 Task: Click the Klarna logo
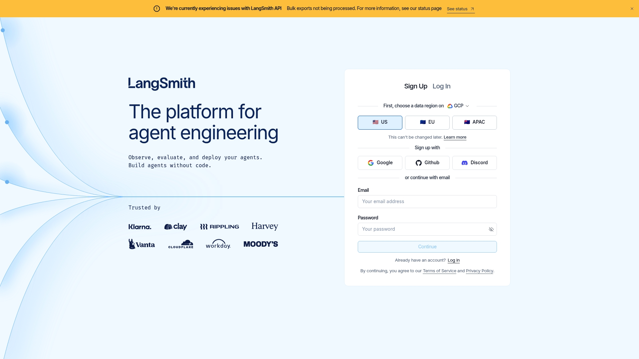coord(140,227)
